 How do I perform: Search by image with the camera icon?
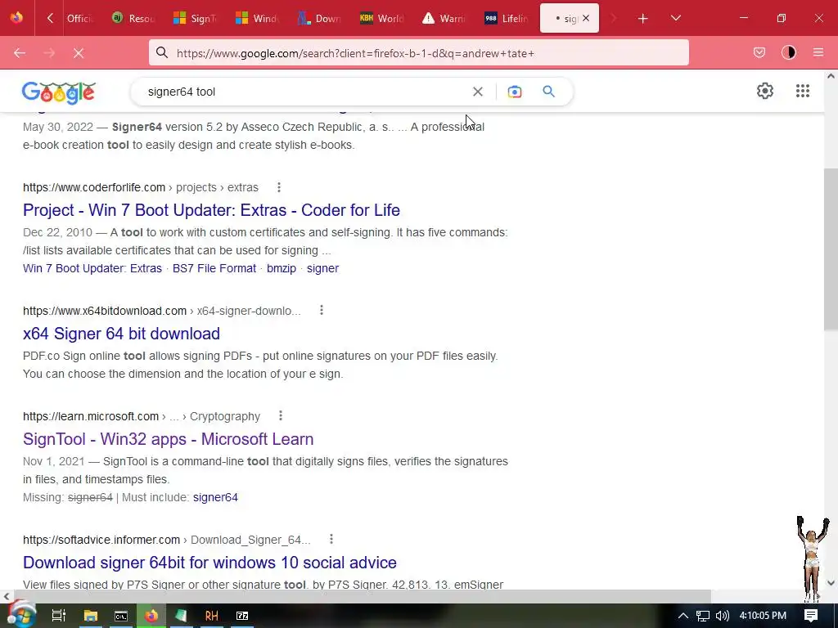coord(515,92)
